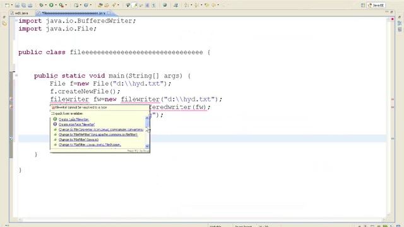Click the toggle breadcrumb icon
The width and height of the screenshot is (404, 227).
[x=176, y=5]
